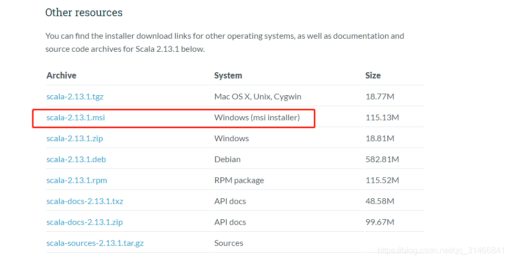The image size is (509, 260).
Task: Open the scala-2.13.1.msi installer link
Action: click(76, 118)
